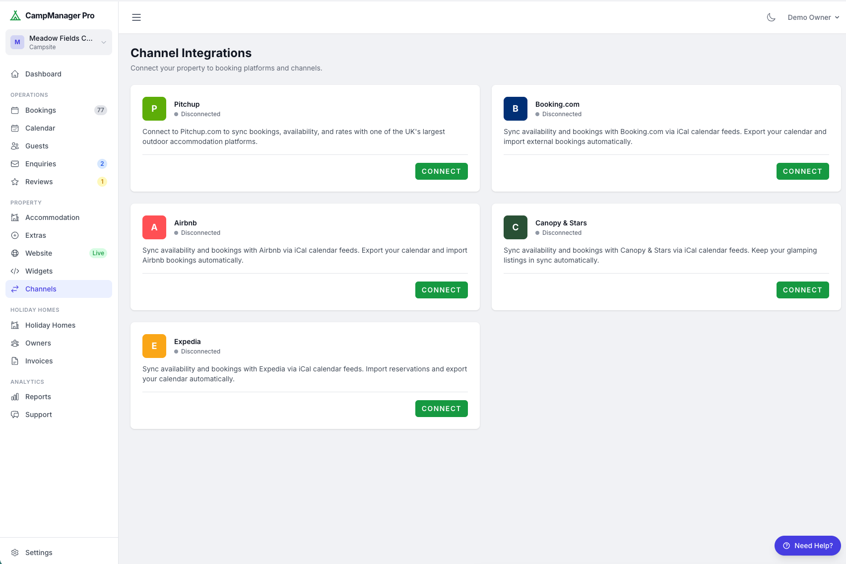Click the orange Expedia E logo
Image resolution: width=846 pixels, height=564 pixels.
(x=154, y=346)
